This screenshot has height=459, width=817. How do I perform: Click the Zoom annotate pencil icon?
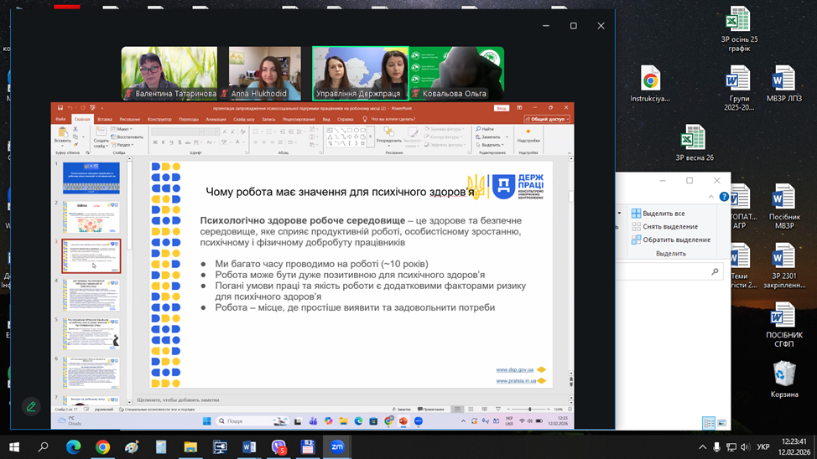click(x=31, y=407)
